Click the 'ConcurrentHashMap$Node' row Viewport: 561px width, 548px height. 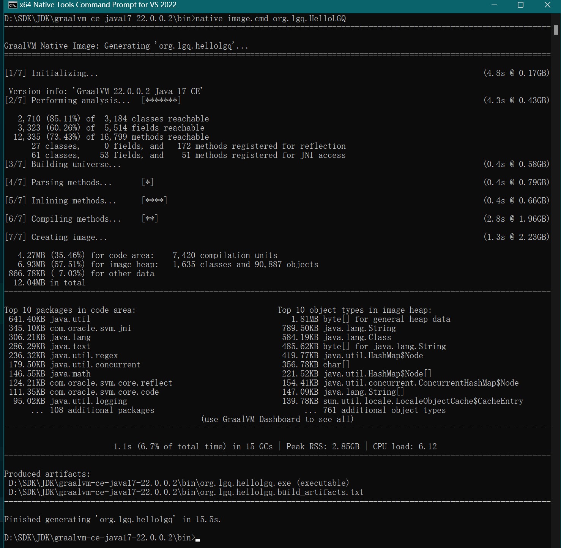[x=400, y=383]
